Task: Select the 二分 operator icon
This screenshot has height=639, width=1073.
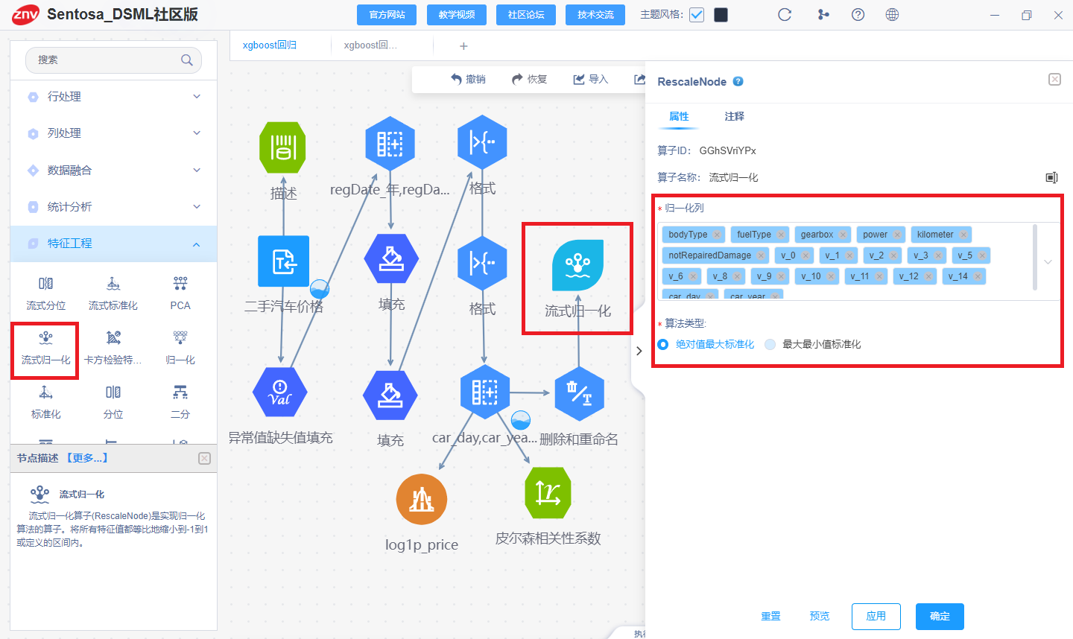Action: [180, 392]
